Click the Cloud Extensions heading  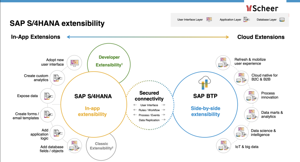(261, 37)
